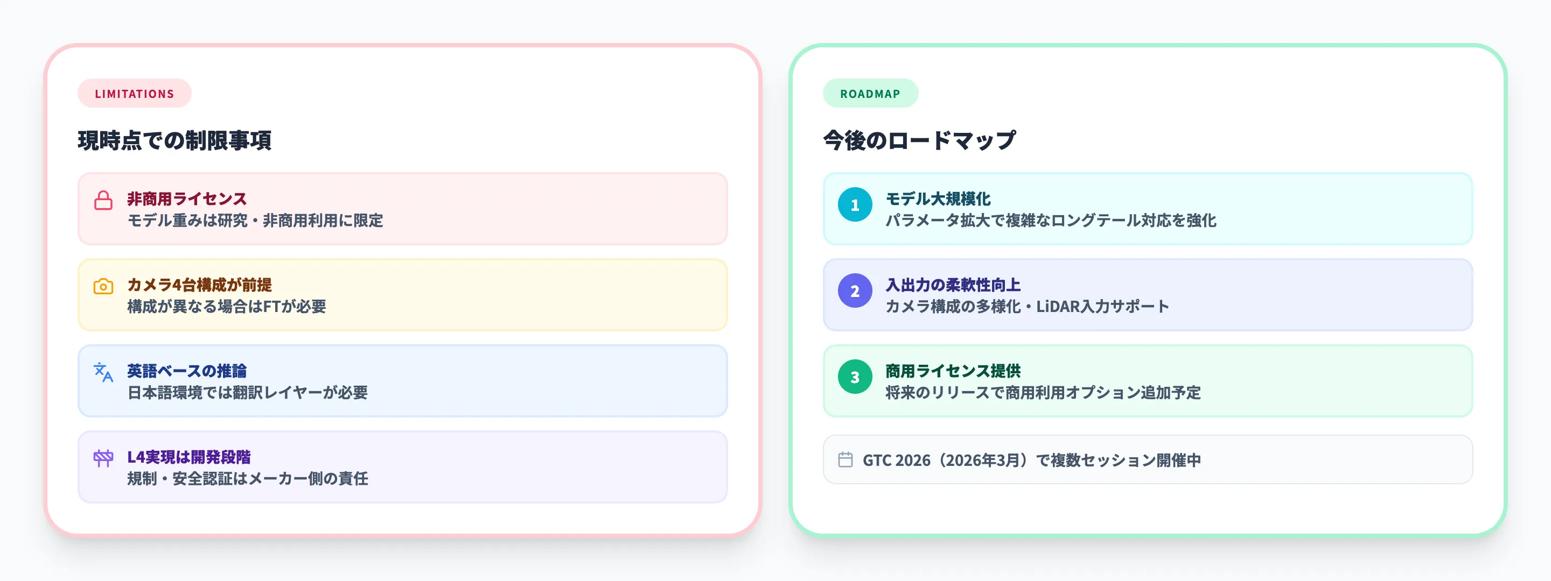Select the カメラ4台構成が前提 heading
The image size is (1551, 581).
(x=199, y=285)
